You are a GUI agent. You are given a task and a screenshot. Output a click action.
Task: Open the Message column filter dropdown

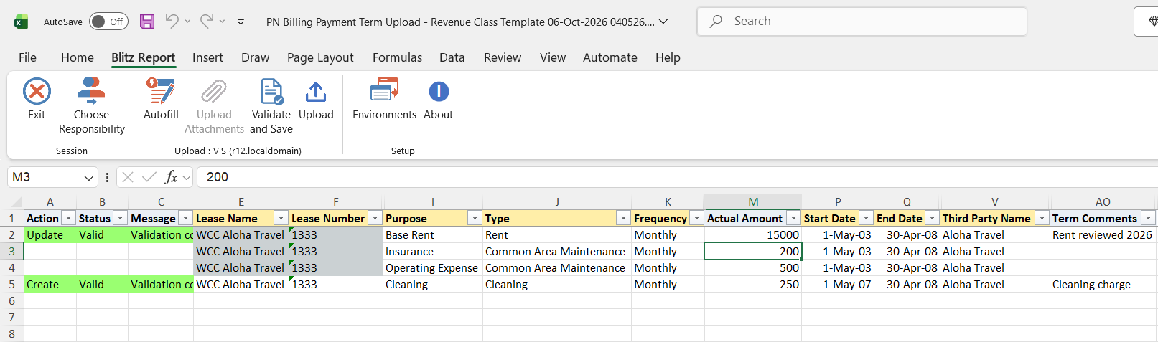[185, 218]
